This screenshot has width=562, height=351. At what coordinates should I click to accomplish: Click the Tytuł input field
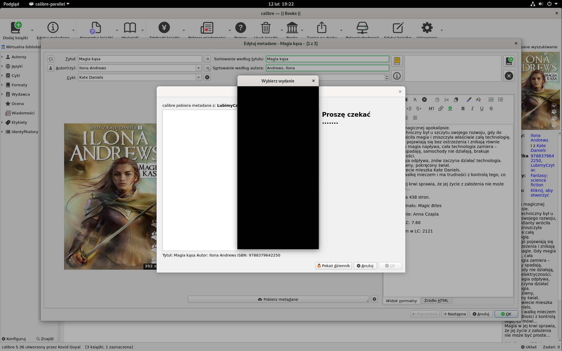pos(140,59)
